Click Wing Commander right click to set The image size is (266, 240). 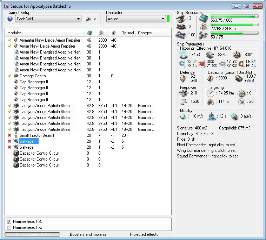pos(206,150)
